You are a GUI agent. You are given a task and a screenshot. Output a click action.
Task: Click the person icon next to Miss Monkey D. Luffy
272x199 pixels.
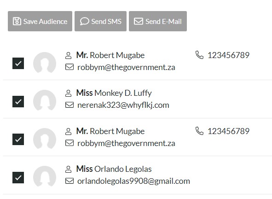pos(68,93)
